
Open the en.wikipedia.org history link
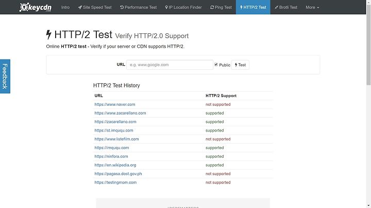[x=115, y=165]
